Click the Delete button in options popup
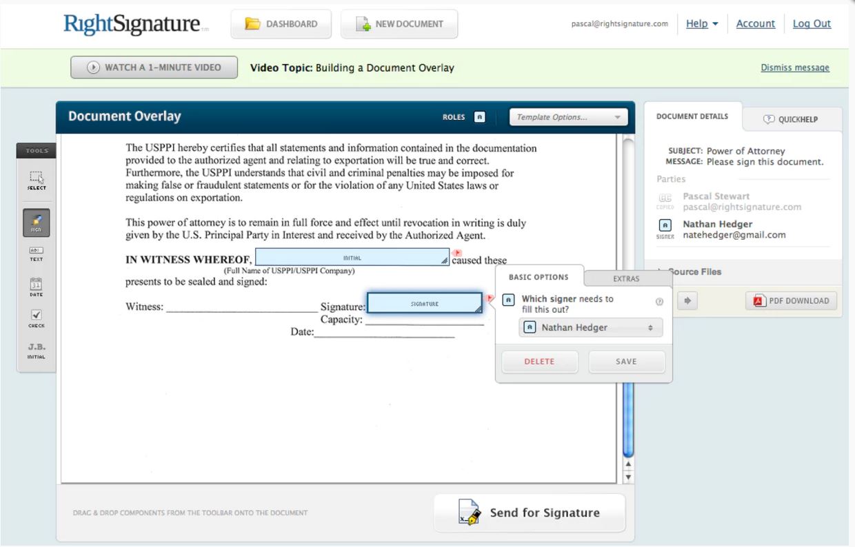This screenshot has height=547, width=855. (x=539, y=362)
